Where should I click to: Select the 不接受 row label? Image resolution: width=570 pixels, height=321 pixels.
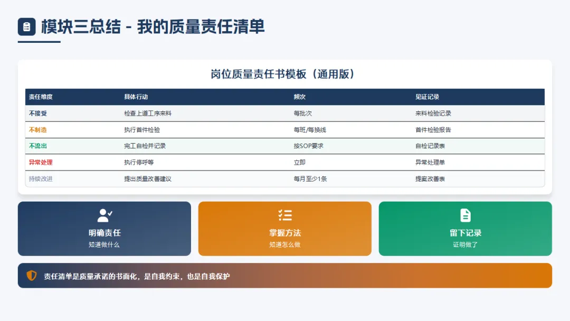pyautogui.click(x=38, y=114)
